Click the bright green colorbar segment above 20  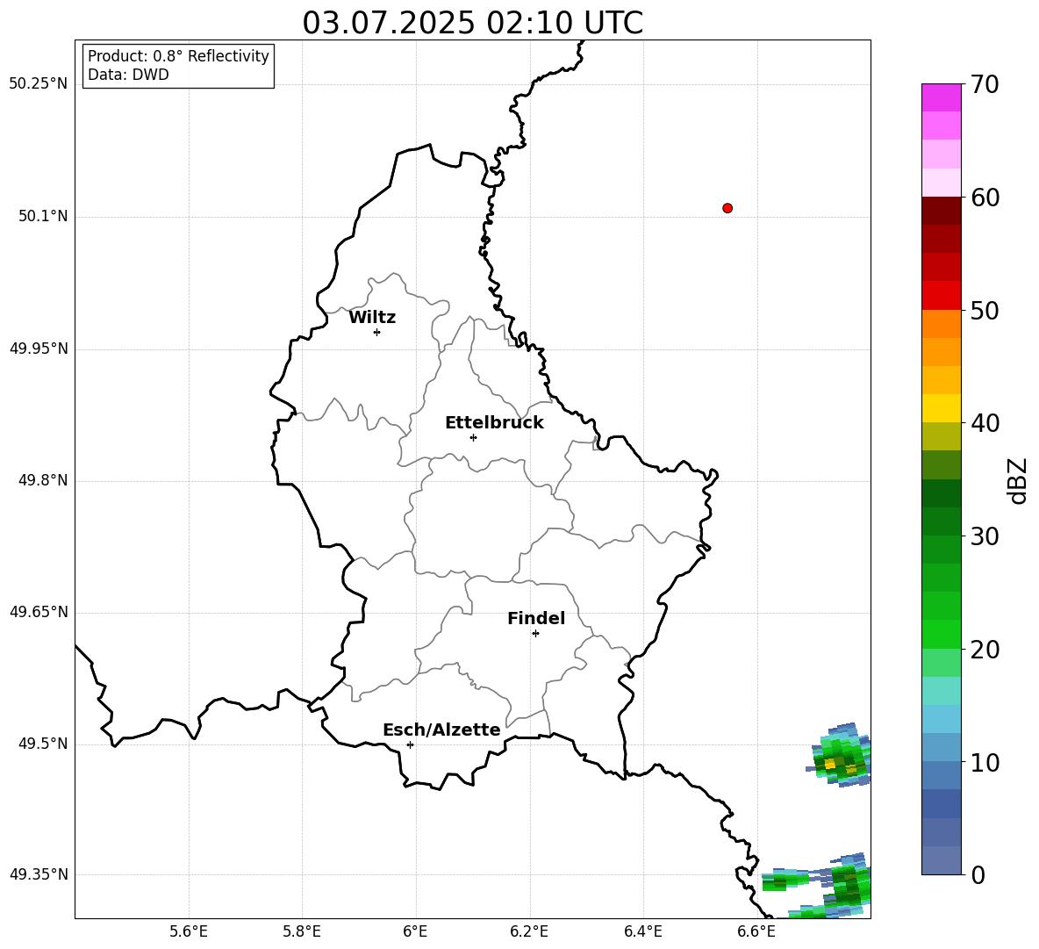[x=941, y=634]
